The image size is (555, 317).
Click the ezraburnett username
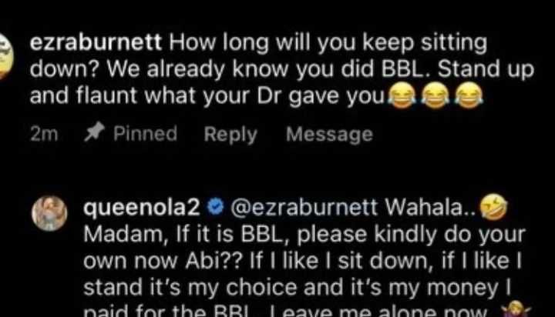[x=96, y=42]
